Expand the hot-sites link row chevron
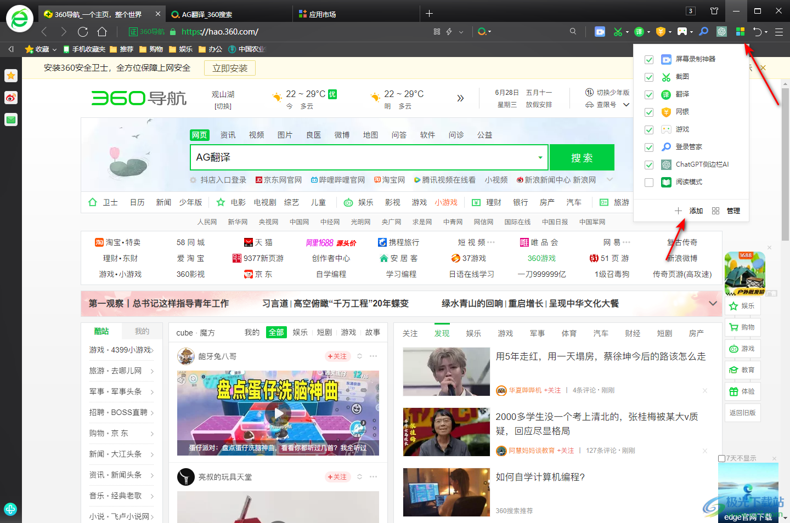790x523 pixels. [x=610, y=180]
